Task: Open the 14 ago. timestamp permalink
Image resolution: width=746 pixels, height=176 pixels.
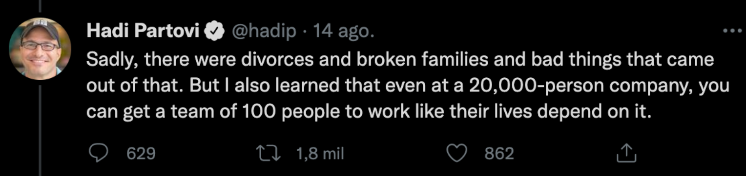Action: click(343, 32)
